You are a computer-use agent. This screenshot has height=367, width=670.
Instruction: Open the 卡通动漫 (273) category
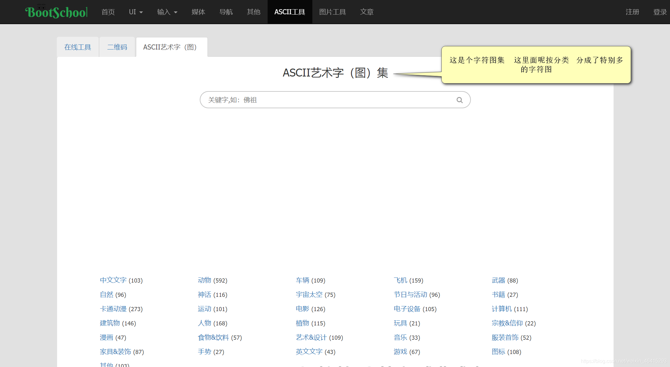tap(113, 309)
